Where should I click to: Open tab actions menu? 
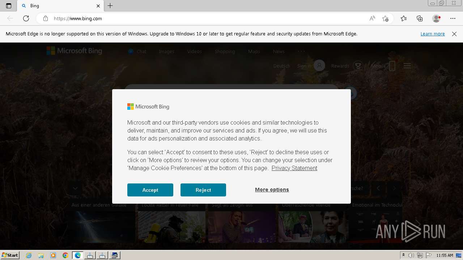point(9,6)
